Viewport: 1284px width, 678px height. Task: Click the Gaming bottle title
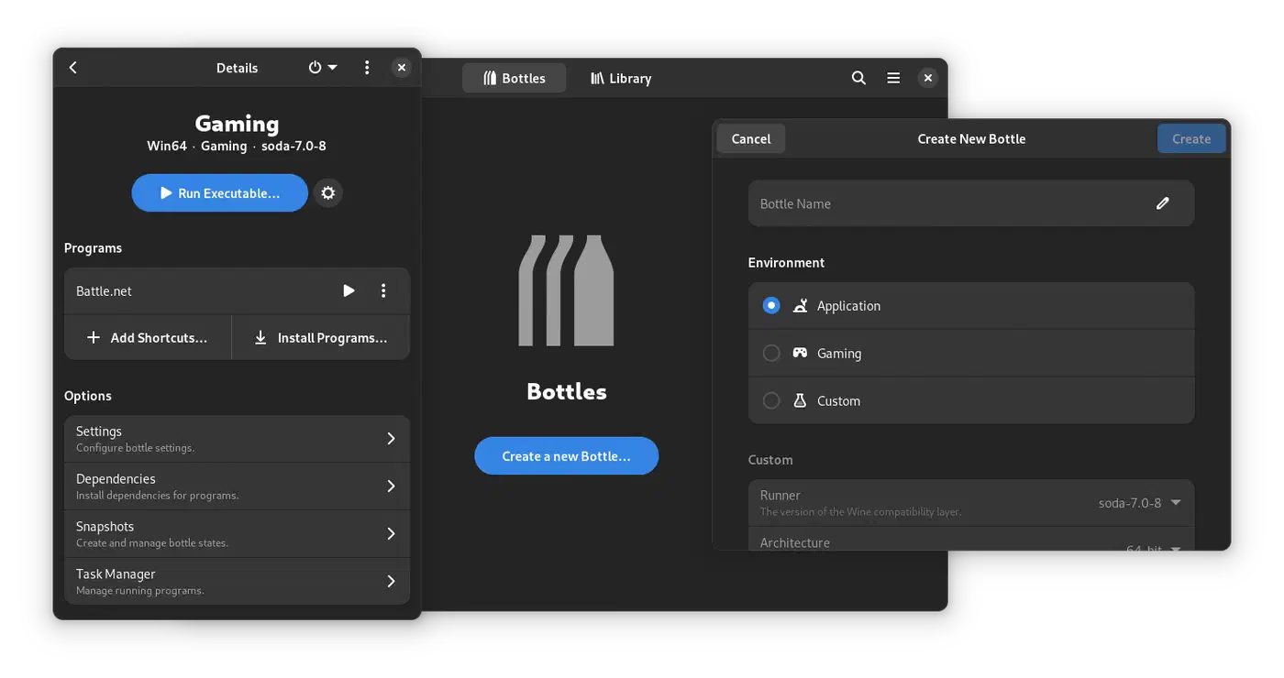(237, 124)
